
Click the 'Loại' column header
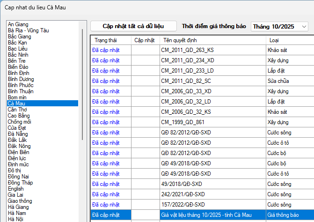(x=274, y=40)
